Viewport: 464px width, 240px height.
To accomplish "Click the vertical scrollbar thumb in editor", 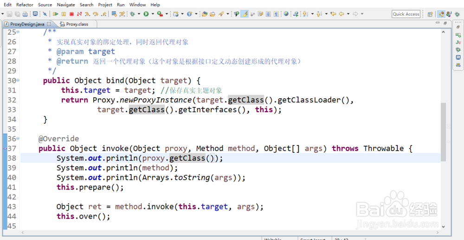I will (443, 132).
